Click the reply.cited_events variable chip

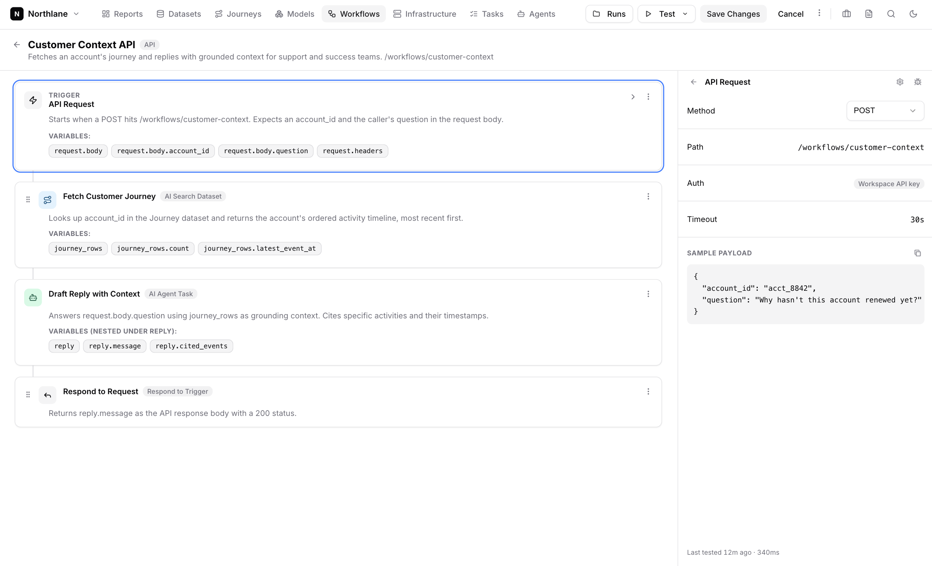coord(191,346)
